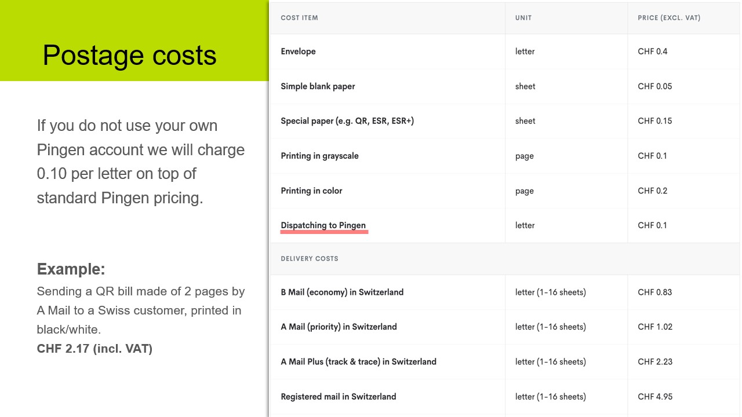This screenshot has width=742, height=417.
Task: Click the "CHF 2.17 (incl. VAT)" total text
Action: (94, 349)
